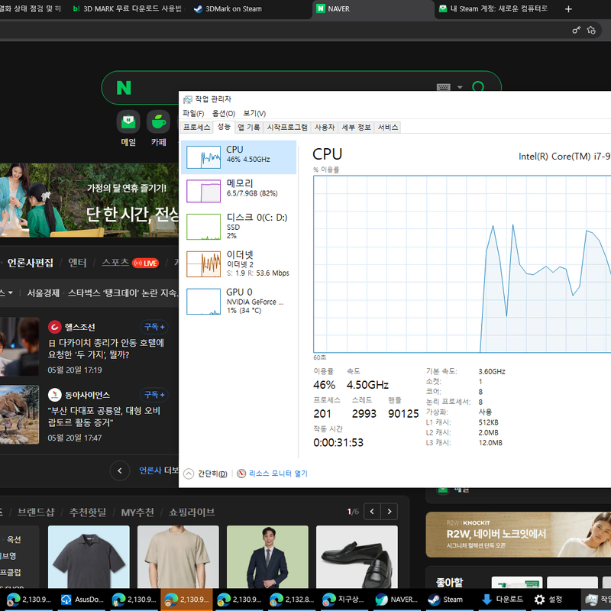Open the 설정 gear taskbar icon
Viewport: 611px width, 611px height.
click(549, 600)
